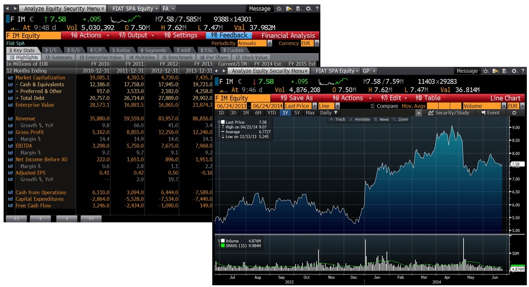This screenshot has height=287, width=529.
Task: Click the favorites star in the FA window
Action: [279, 9]
